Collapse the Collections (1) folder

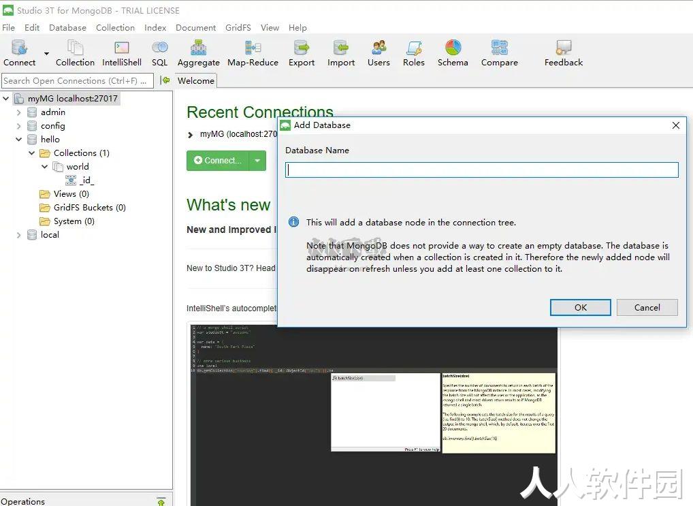coord(31,153)
